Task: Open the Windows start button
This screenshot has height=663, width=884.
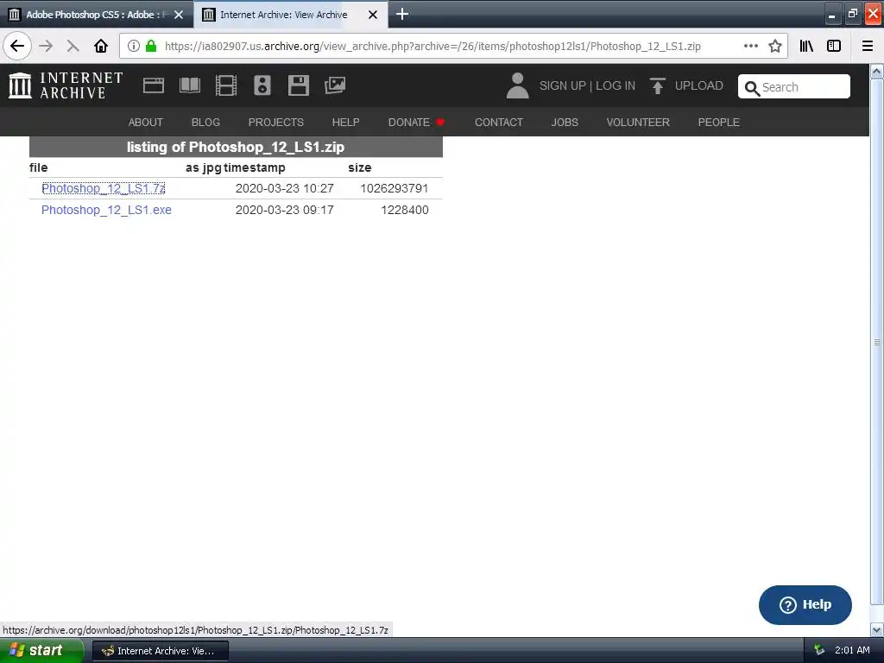Action: pyautogui.click(x=41, y=651)
